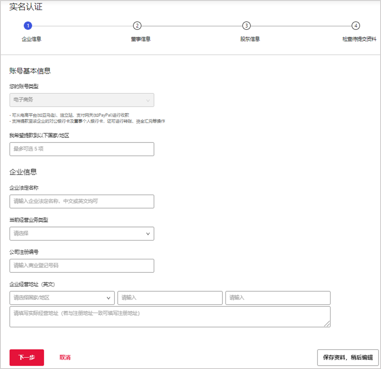Click the 最多可选 5 项 withdrawal region field

(82, 149)
